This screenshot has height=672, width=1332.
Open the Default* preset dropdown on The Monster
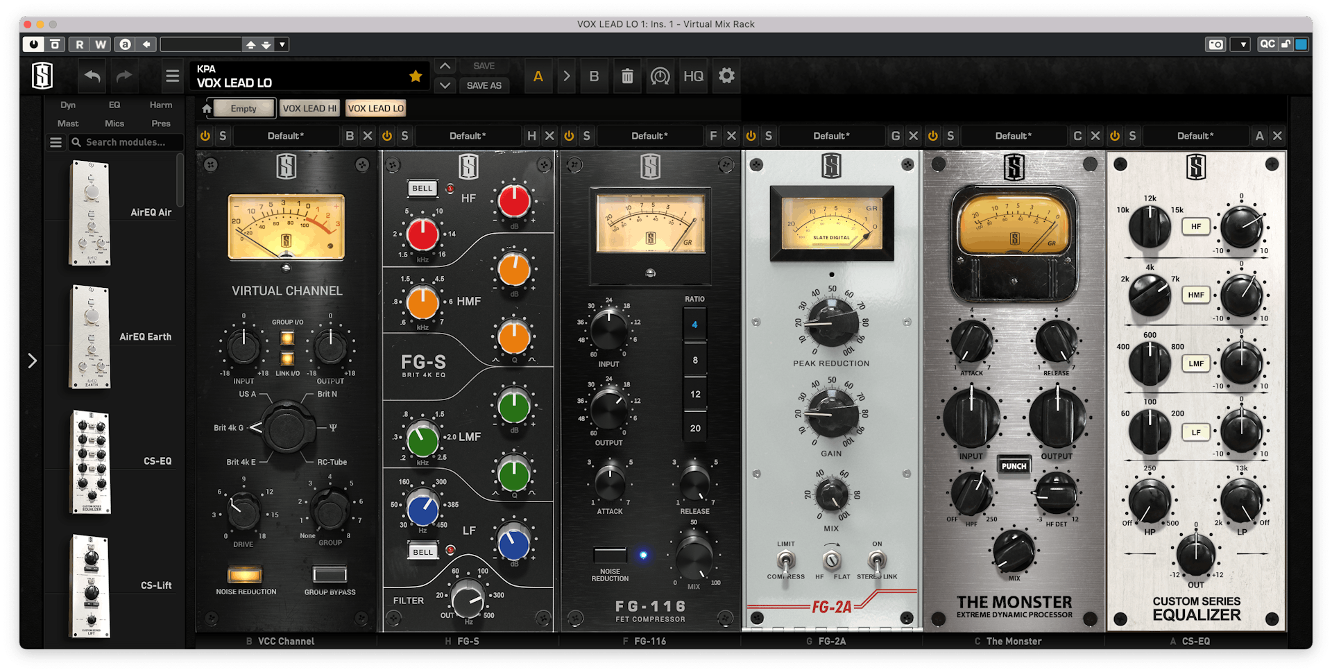[x=1012, y=135]
